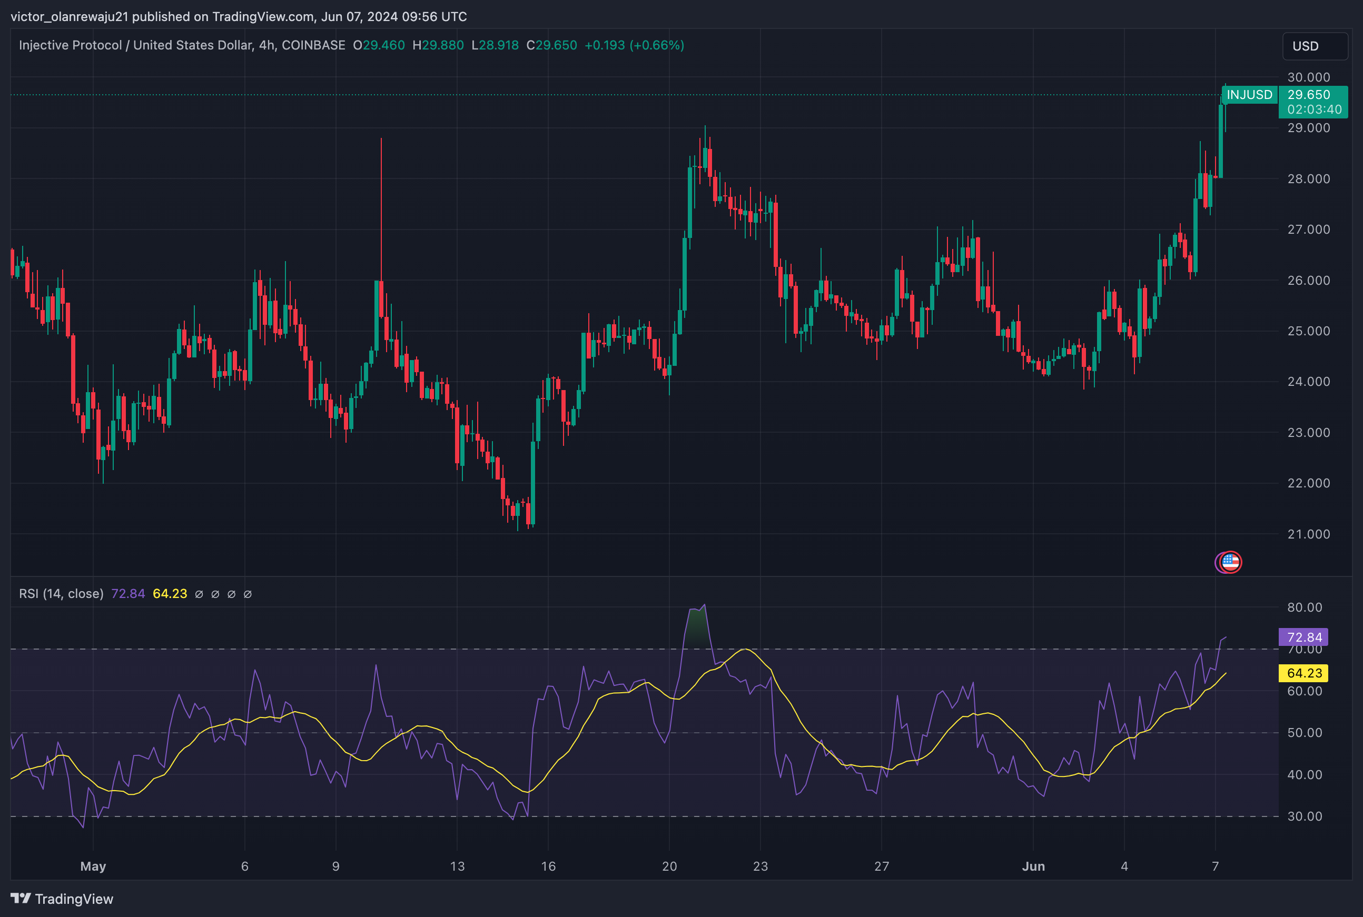Click the 30.000 price scale label

tap(1309, 77)
